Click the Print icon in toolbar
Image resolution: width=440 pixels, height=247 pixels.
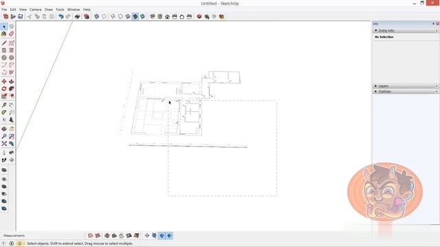(77, 16)
